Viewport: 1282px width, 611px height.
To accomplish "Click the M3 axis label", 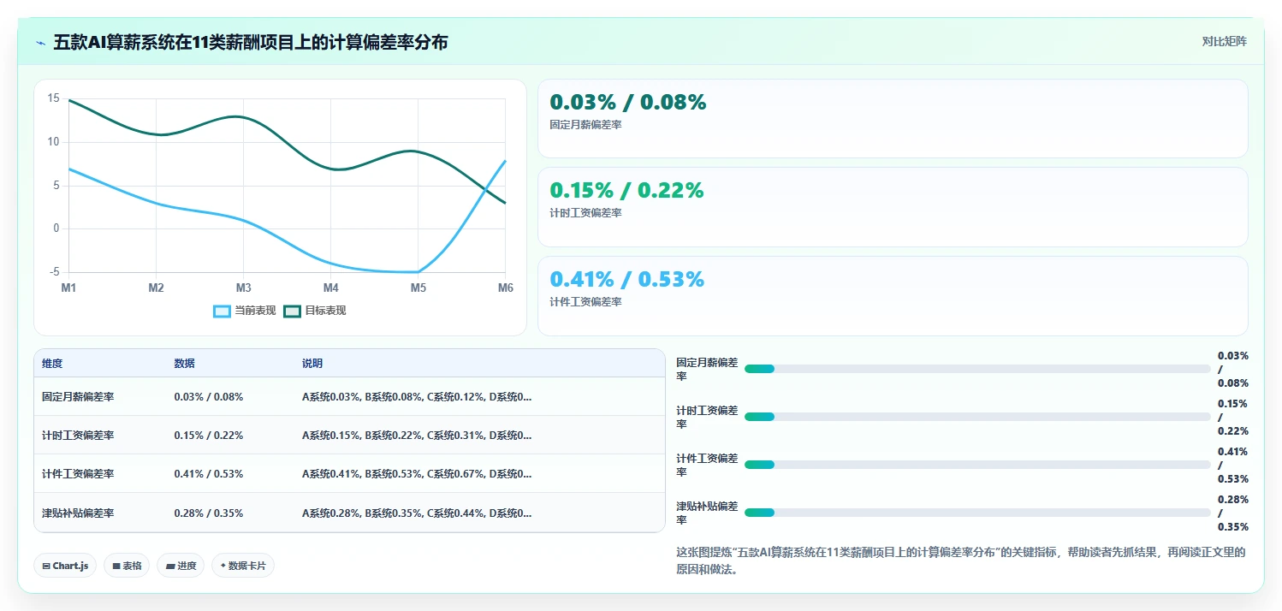I will tap(244, 288).
